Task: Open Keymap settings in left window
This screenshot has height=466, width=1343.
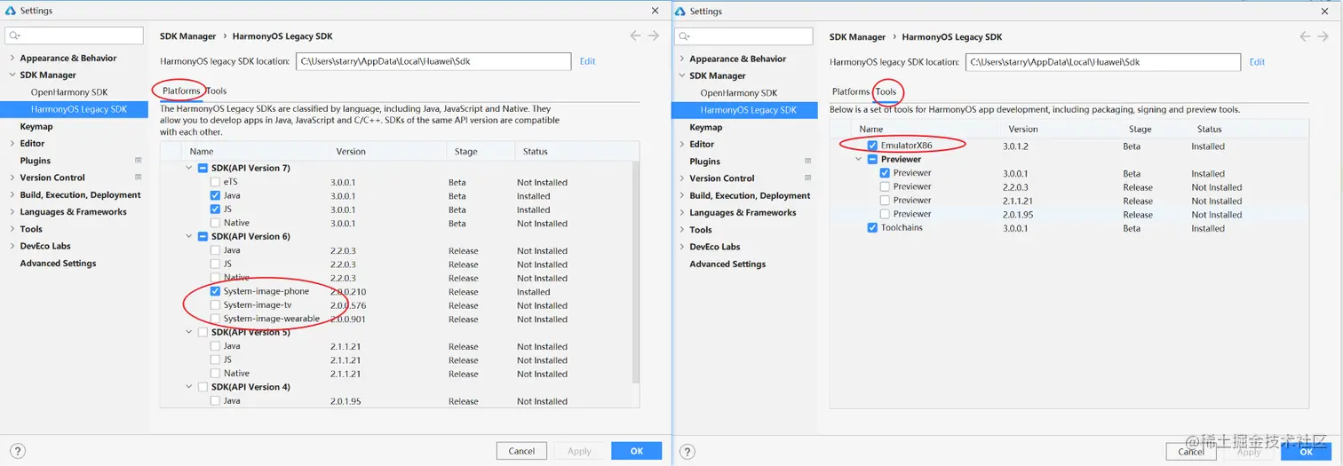Action: [36, 126]
